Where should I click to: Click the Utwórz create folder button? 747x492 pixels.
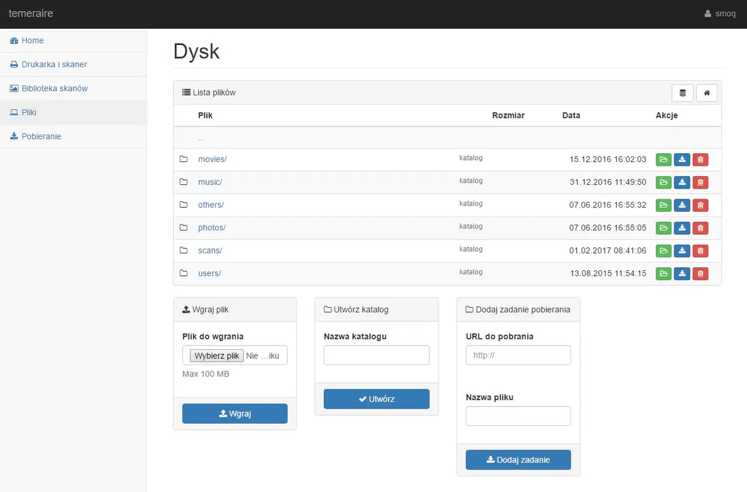377,399
